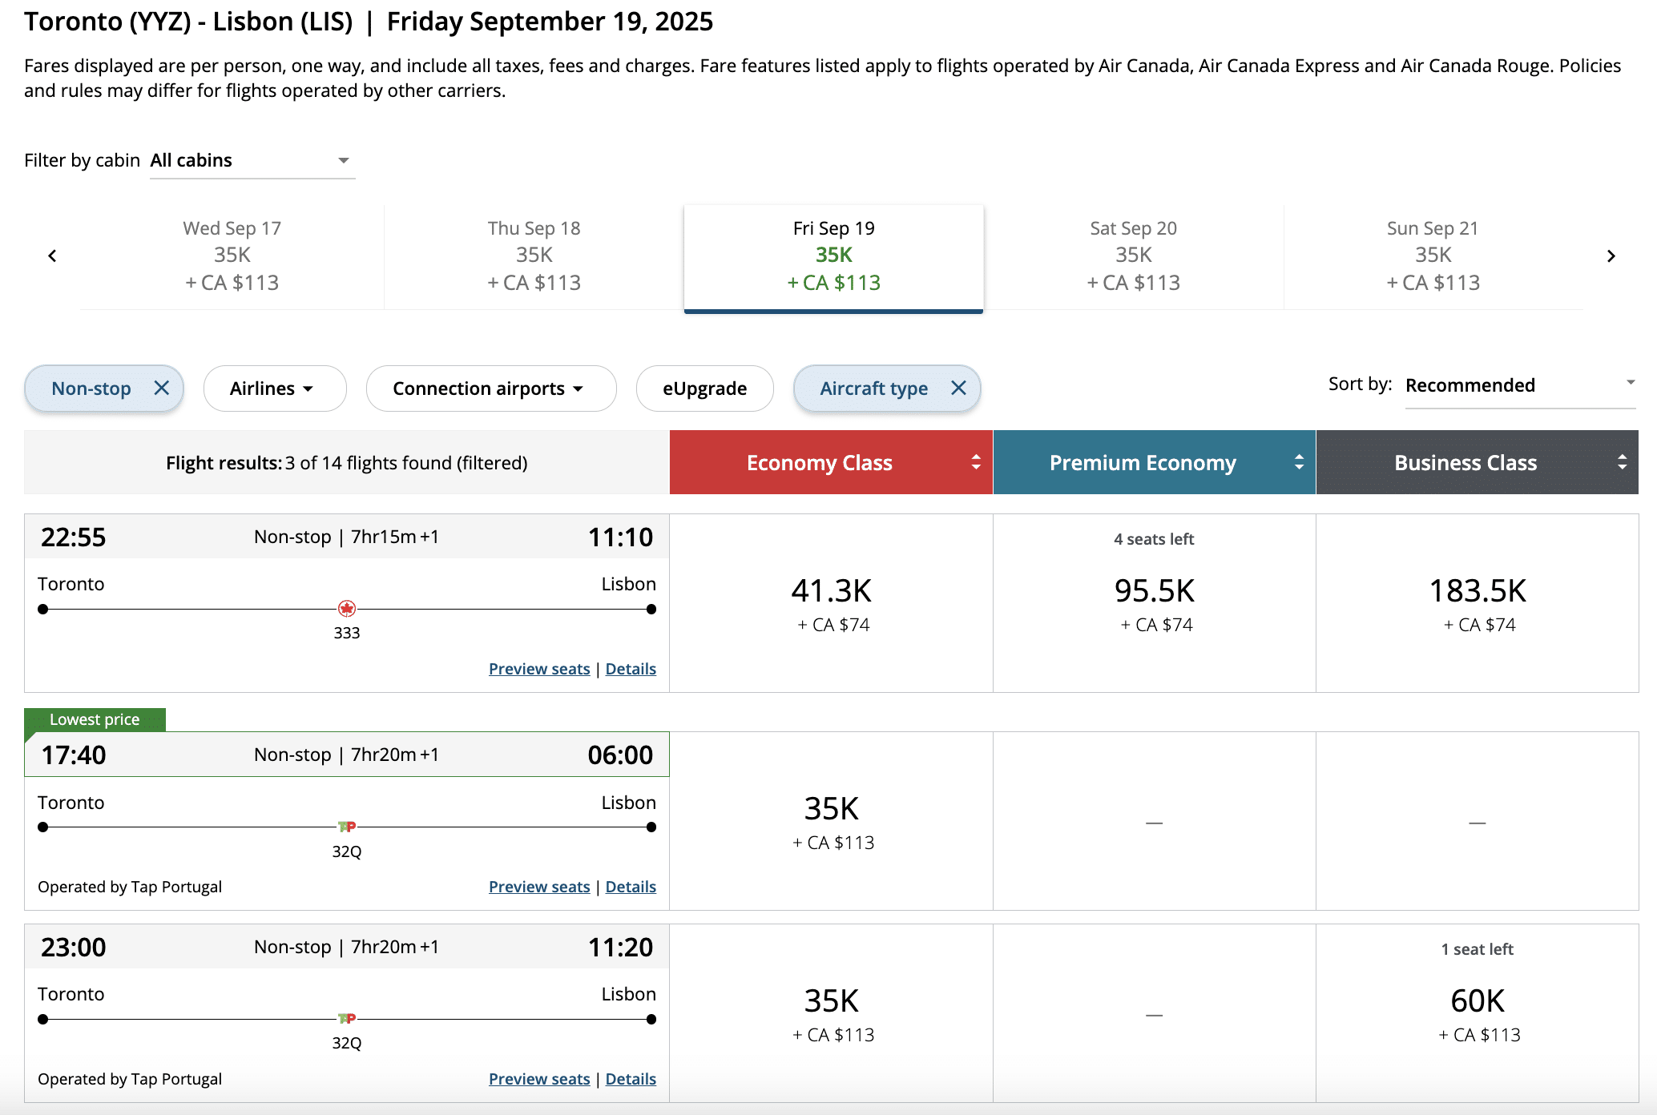Open the Sort by Recommended dropdown
The image size is (1657, 1115).
click(1519, 385)
